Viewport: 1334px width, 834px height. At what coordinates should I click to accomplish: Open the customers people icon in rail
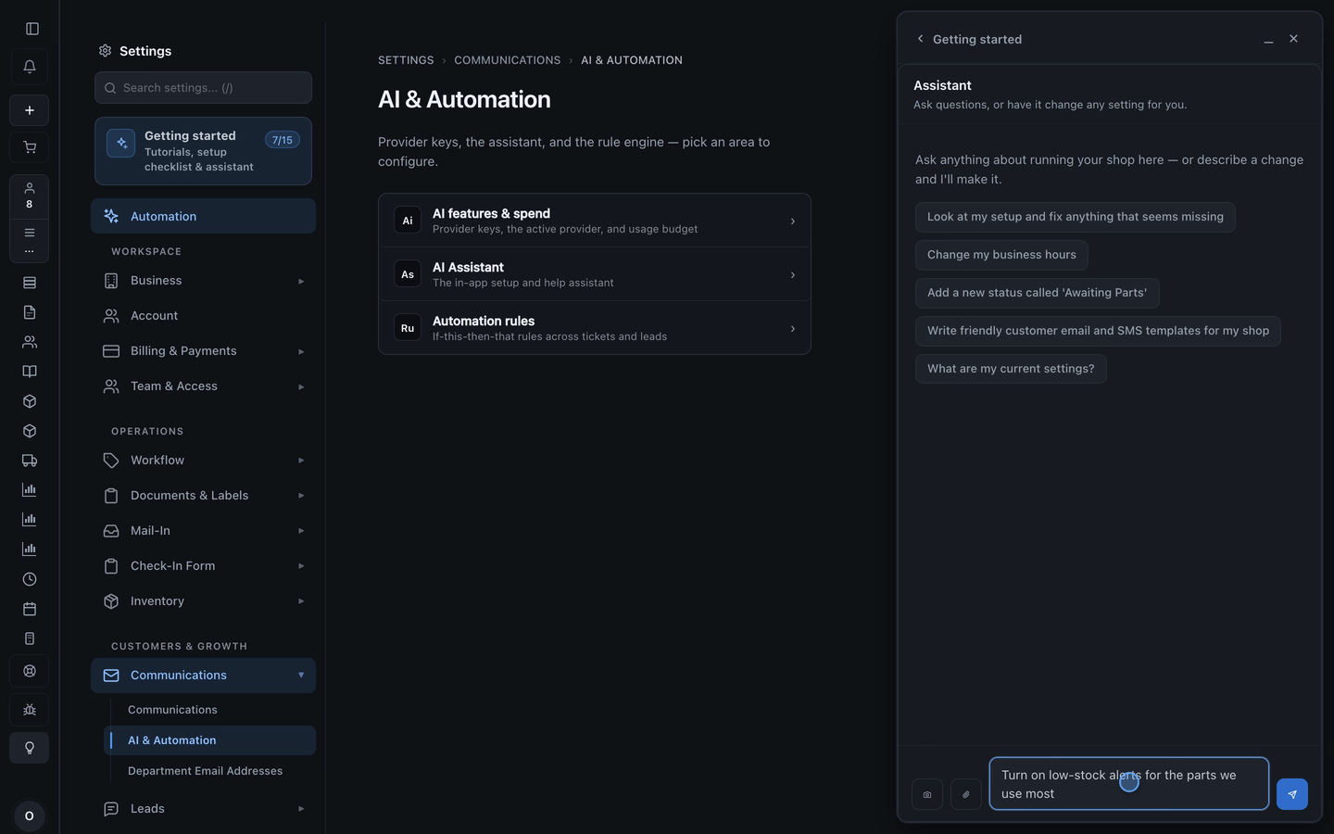(x=30, y=342)
